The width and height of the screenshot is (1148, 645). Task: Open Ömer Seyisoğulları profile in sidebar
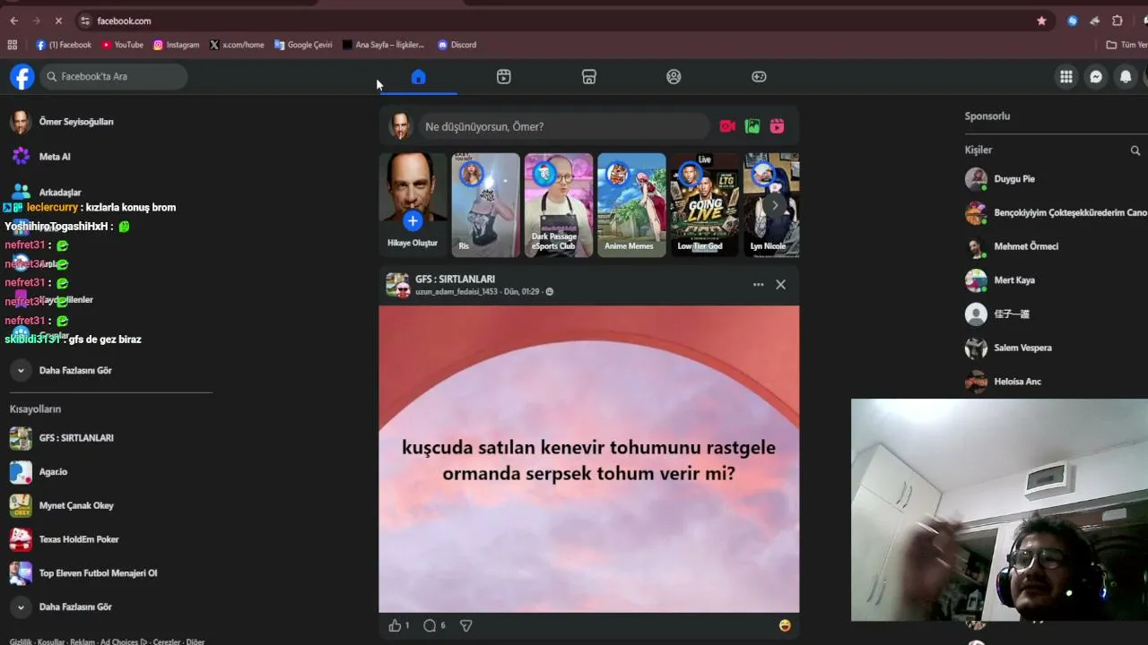(x=62, y=122)
